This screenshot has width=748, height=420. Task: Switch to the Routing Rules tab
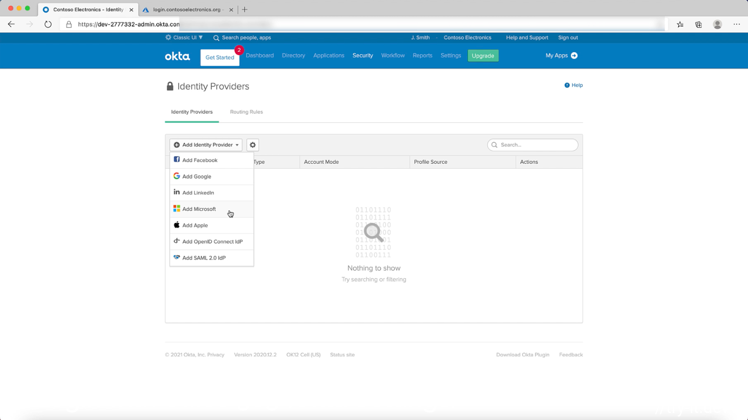tap(246, 112)
